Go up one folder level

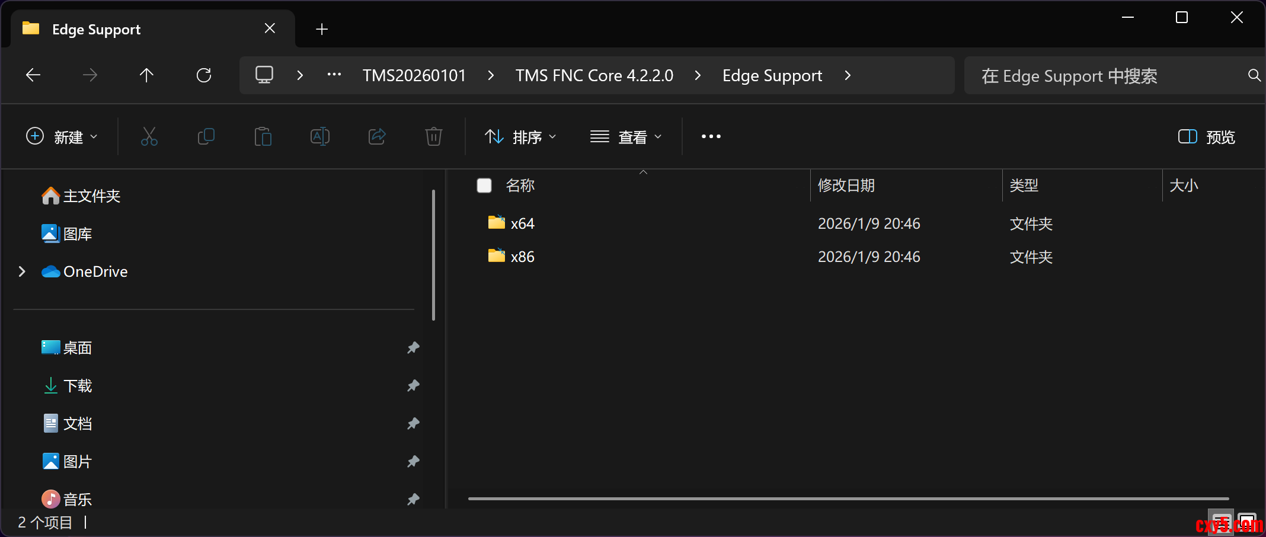click(x=146, y=75)
